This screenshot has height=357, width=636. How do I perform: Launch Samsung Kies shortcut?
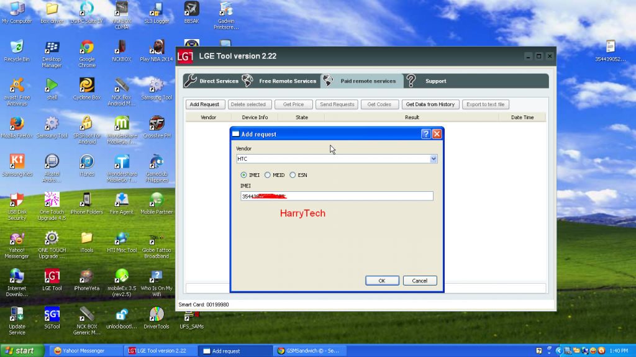pyautogui.click(x=17, y=166)
